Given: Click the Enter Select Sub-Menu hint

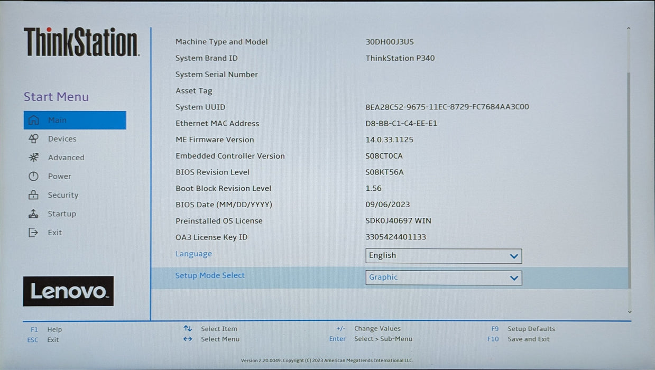Looking at the screenshot, I should click(x=371, y=339).
